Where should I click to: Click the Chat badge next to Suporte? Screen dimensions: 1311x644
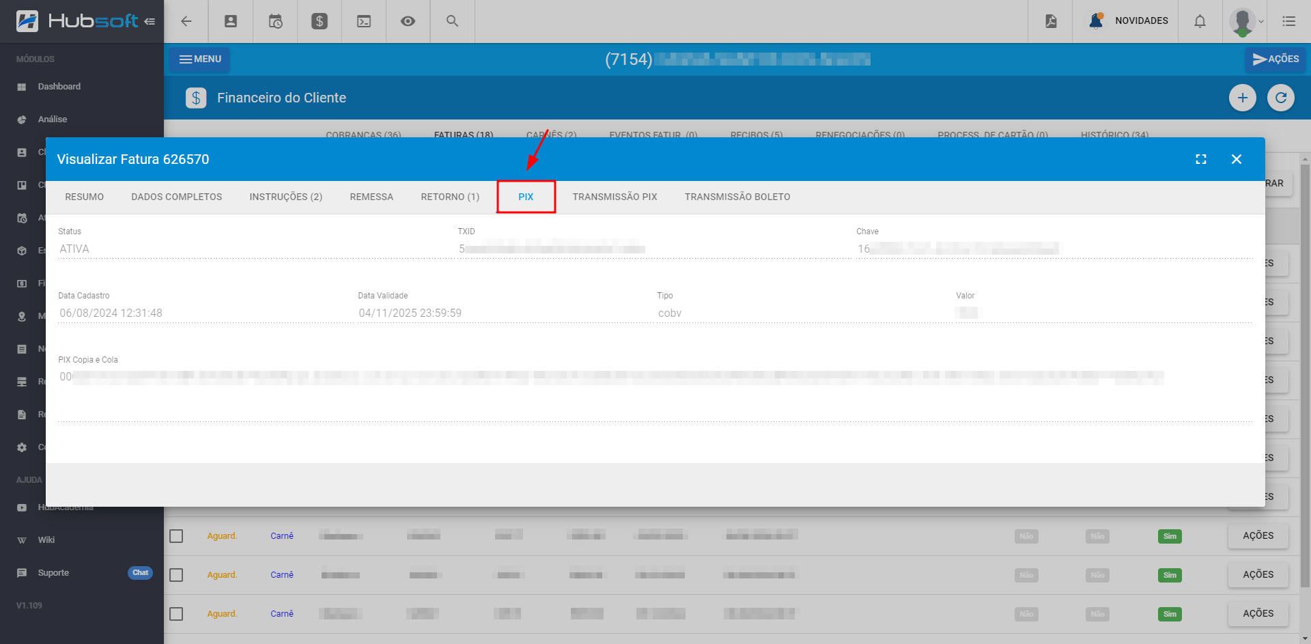coord(140,573)
